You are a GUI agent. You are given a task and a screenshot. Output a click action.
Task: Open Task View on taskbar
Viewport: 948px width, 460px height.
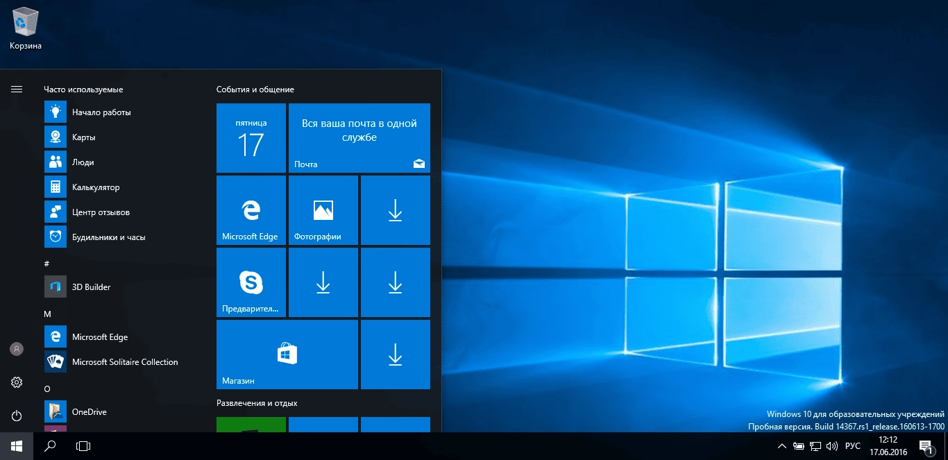(x=83, y=446)
